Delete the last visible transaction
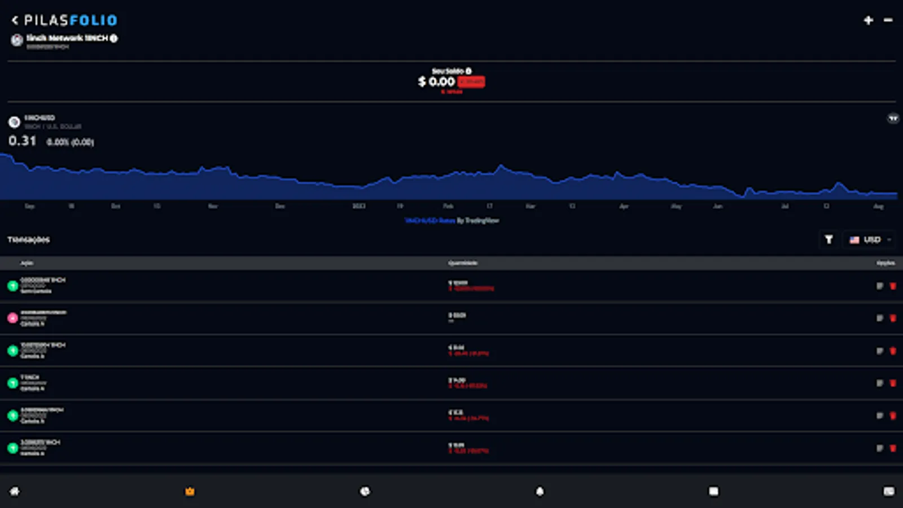 pyautogui.click(x=893, y=448)
